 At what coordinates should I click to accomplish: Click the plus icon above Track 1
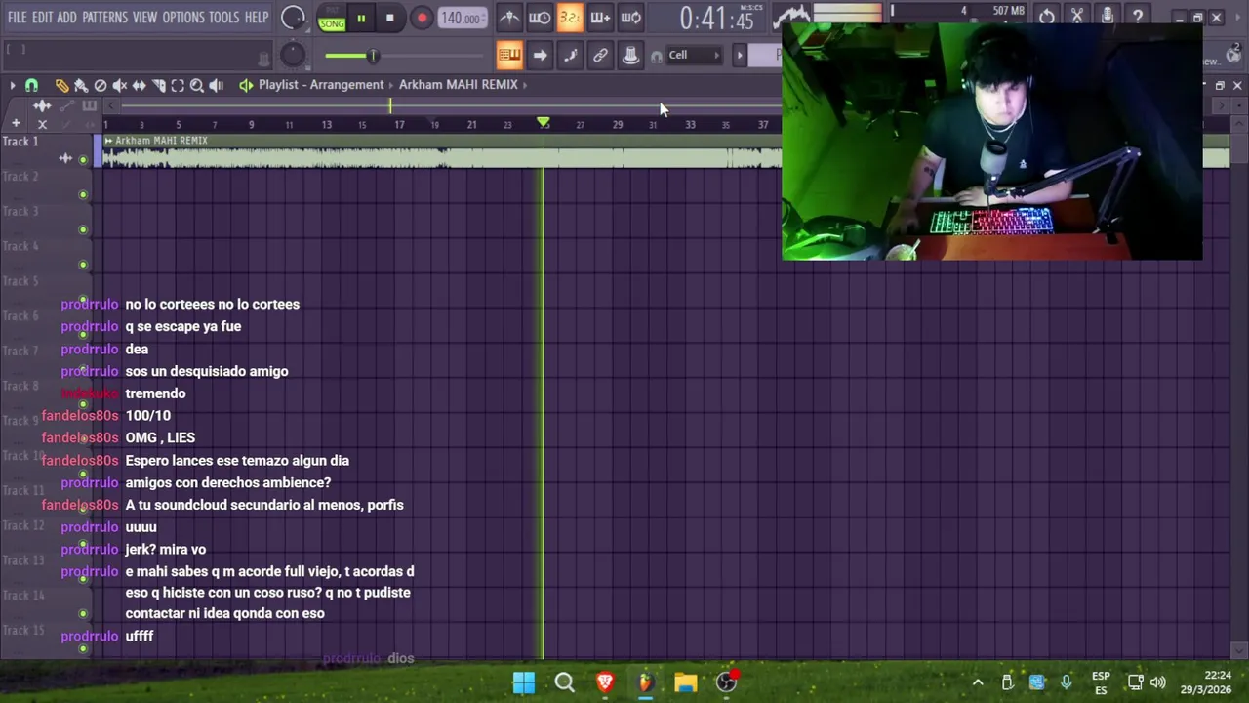pyautogui.click(x=16, y=124)
